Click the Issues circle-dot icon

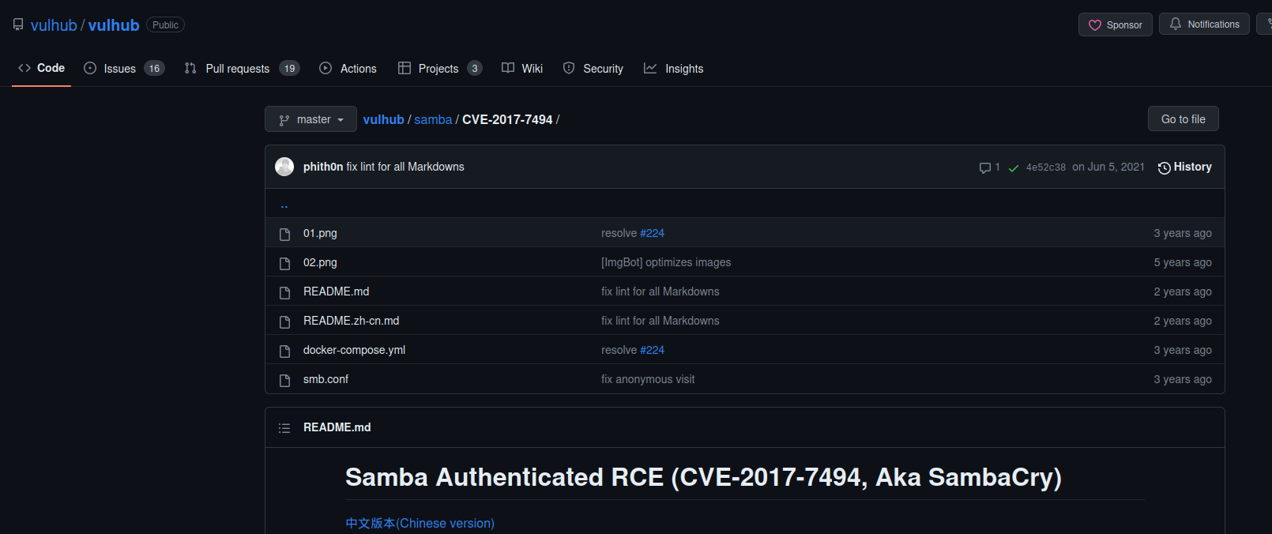click(90, 69)
